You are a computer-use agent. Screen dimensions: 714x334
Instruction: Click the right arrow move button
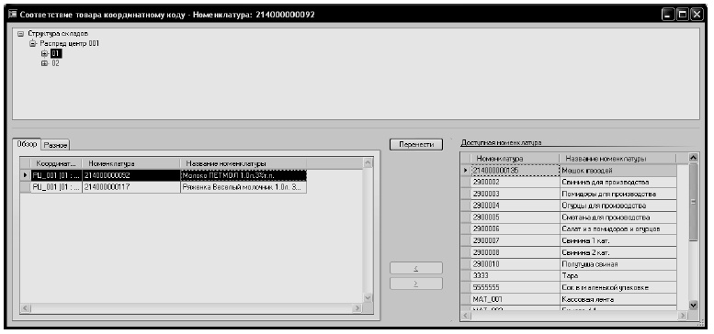point(416,284)
